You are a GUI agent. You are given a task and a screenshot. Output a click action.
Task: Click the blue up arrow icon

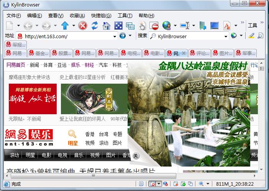point(65,26)
